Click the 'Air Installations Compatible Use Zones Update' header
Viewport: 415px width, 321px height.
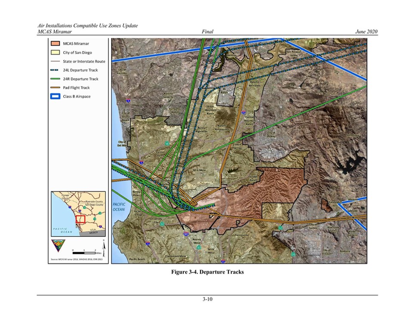click(x=87, y=26)
